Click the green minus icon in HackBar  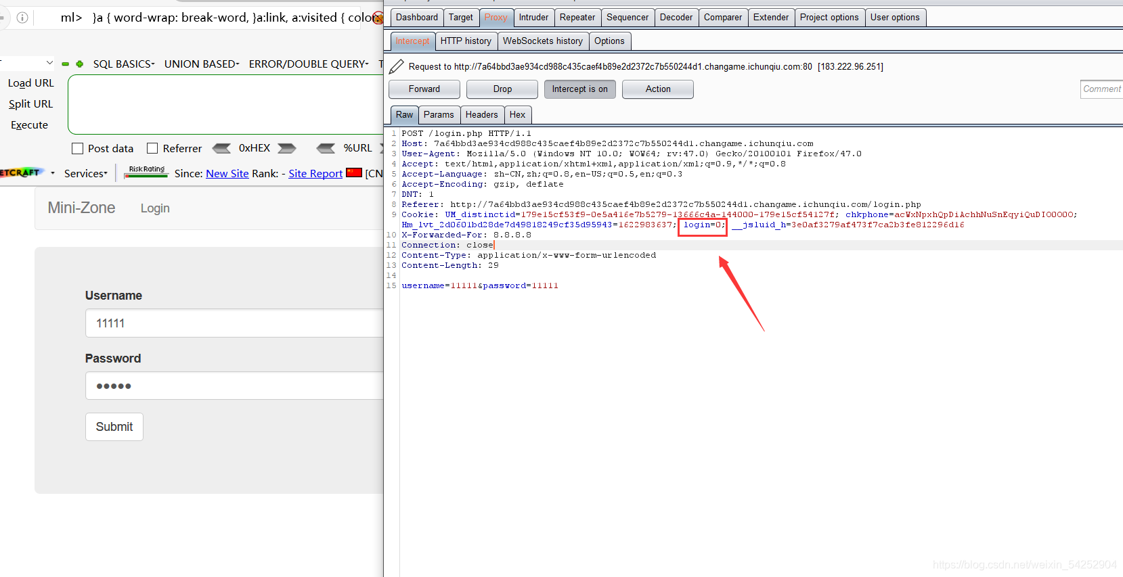click(x=66, y=64)
